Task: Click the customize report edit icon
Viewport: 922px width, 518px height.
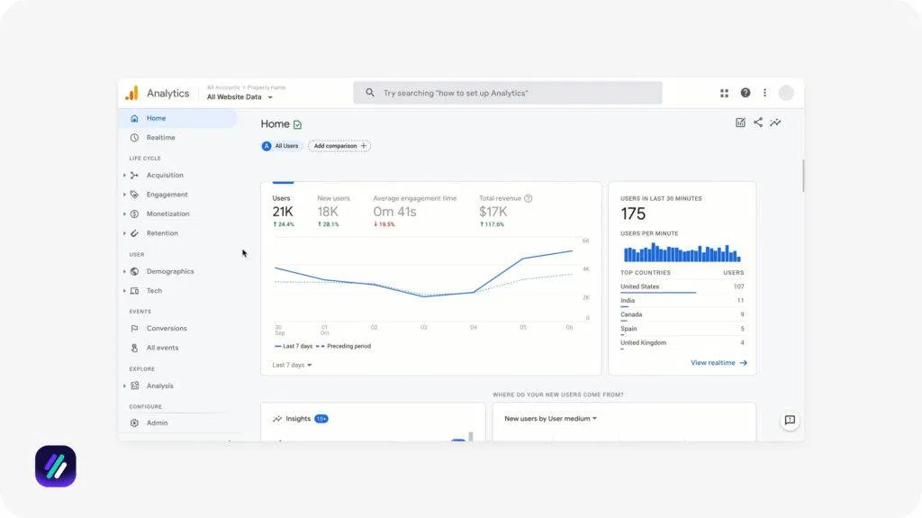Action: 740,123
